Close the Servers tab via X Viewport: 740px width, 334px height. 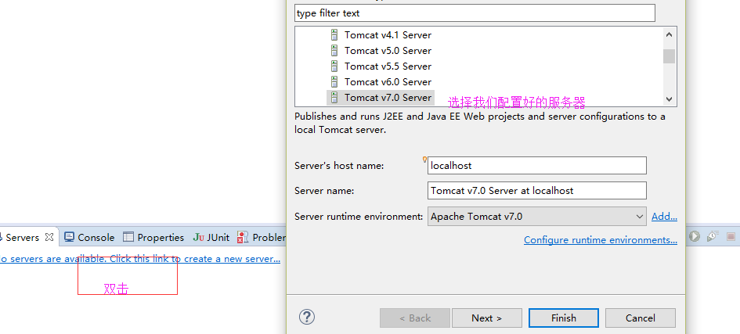click(x=49, y=238)
